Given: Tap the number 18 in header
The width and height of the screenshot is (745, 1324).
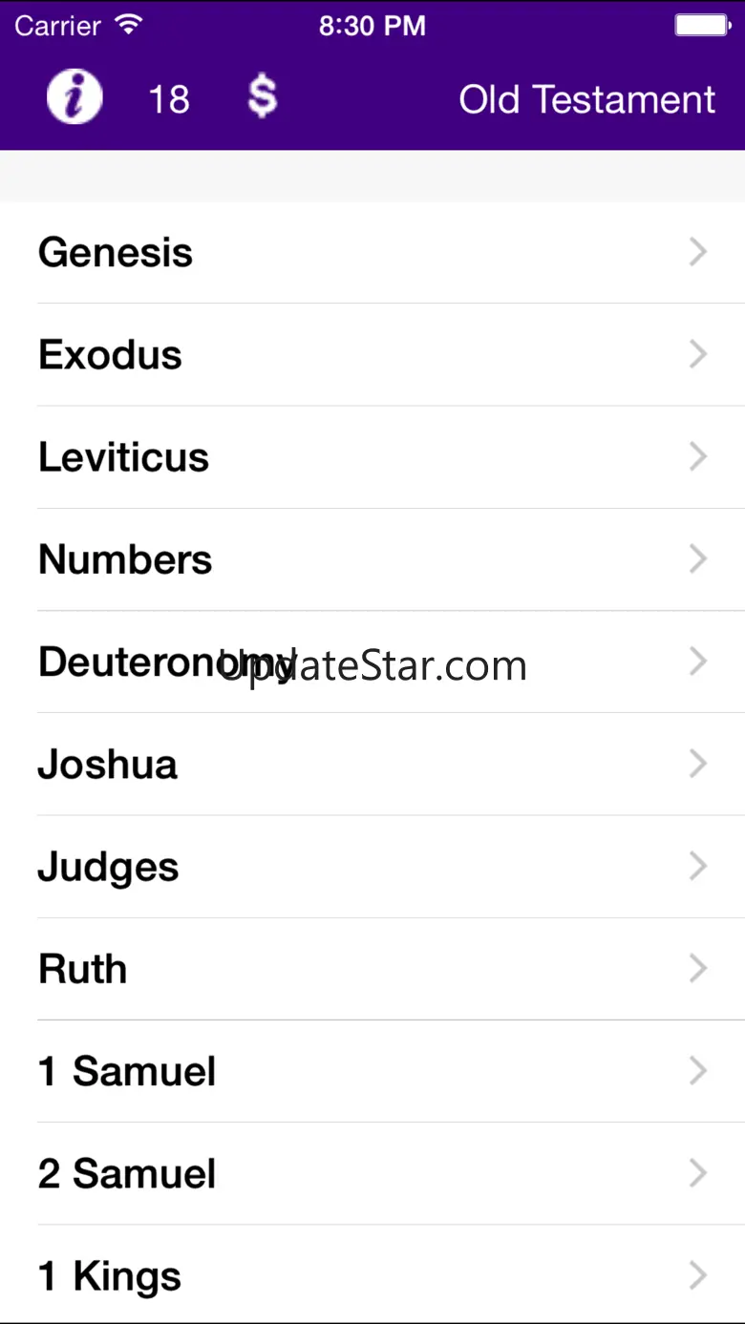Looking at the screenshot, I should 169,99.
